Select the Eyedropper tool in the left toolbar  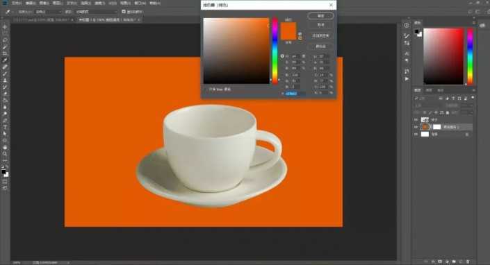coord(5,60)
